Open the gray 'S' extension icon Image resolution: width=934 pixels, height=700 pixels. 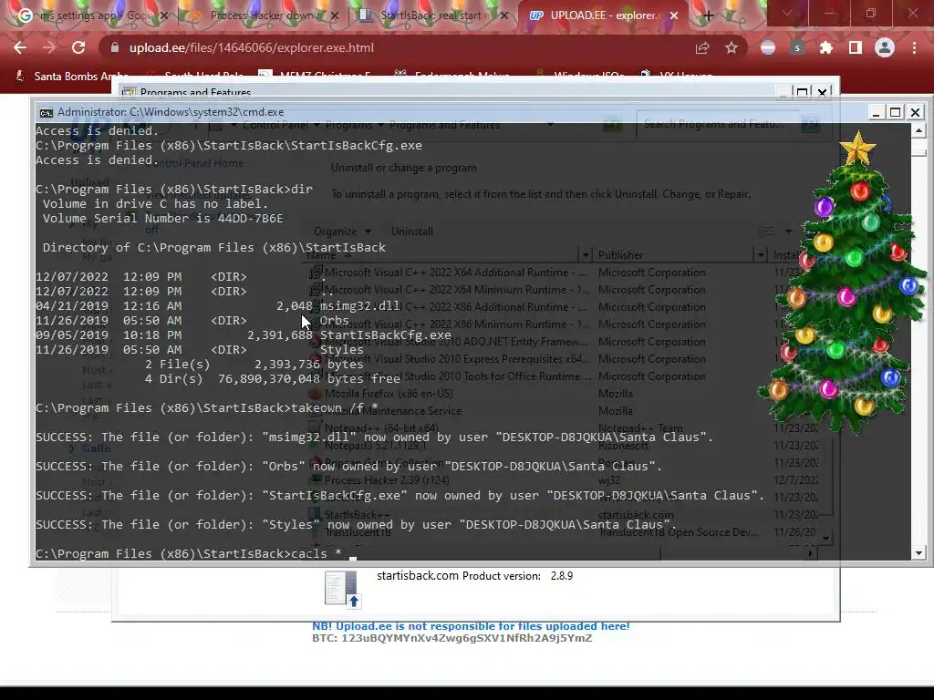pos(797,47)
